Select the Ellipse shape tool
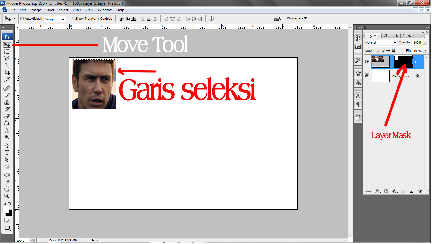The image size is (432, 244). click(x=7, y=167)
